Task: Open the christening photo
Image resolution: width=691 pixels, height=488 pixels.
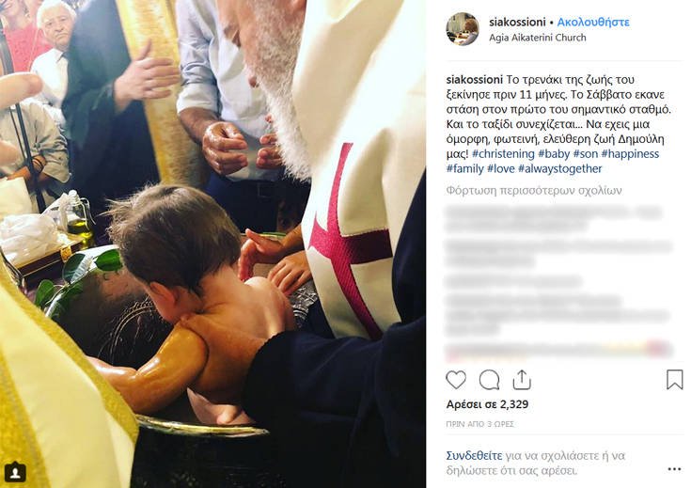Action: (x=212, y=244)
